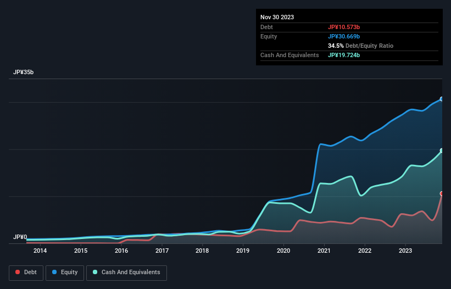Click the Equity row label in tooltip
Screen dimensions: 451x289
(x=269, y=36)
